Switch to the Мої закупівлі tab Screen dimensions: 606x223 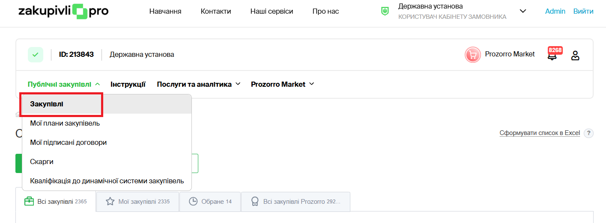click(x=137, y=202)
